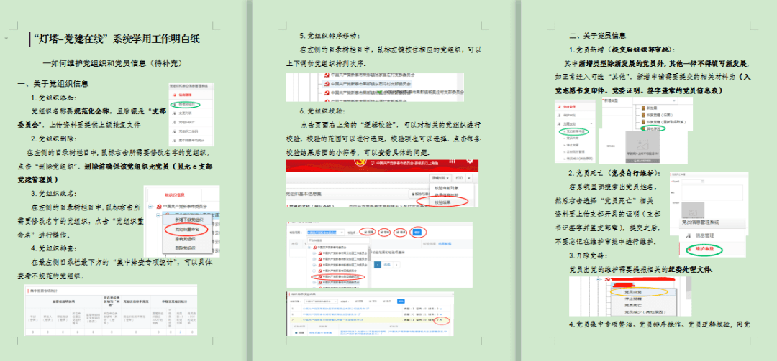Select the sidebar menu picture beside '党组织添加'
This screenshot has width=777, height=361.
191,114
